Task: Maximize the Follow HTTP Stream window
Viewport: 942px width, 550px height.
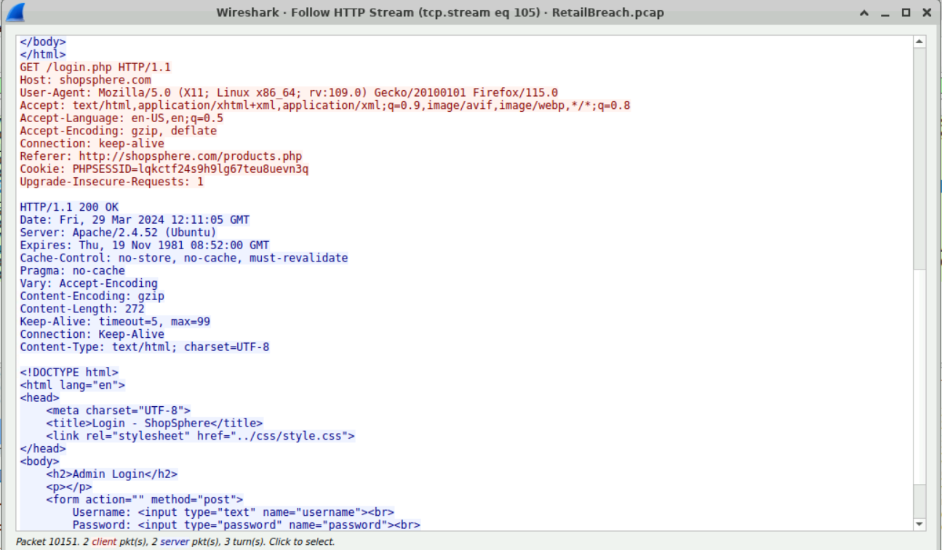Action: (x=906, y=13)
